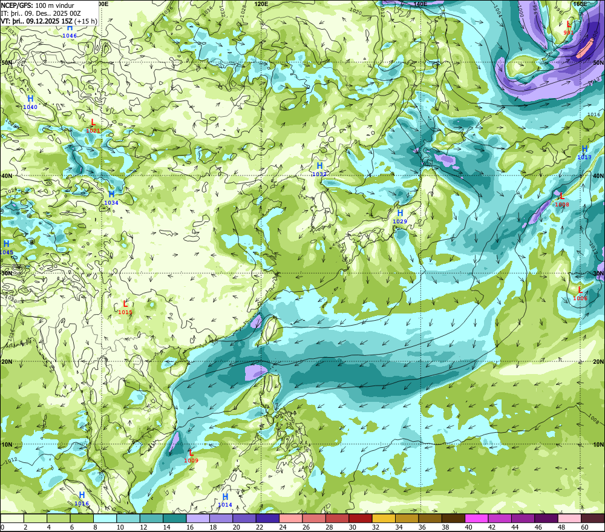605x532 pixels.
Task: Pick the bright magenta 40–42 legend swatch
Action: point(477,518)
